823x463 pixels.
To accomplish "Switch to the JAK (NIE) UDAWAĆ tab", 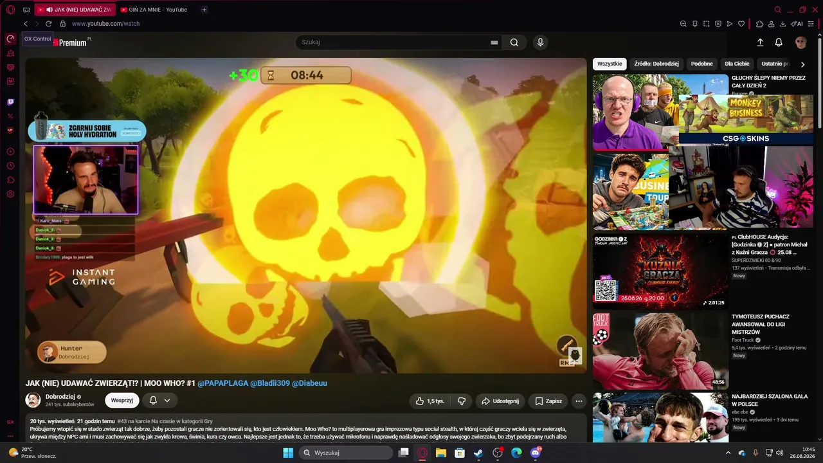I will 75,10.
